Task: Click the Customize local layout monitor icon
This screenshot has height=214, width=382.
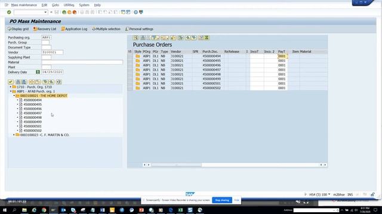Action: coord(141,12)
